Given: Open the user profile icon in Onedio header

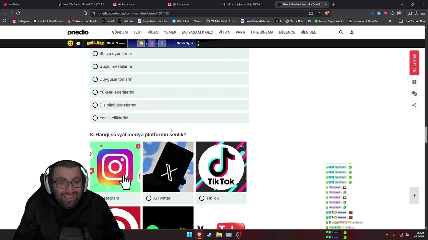Looking at the screenshot, I should [351, 32].
